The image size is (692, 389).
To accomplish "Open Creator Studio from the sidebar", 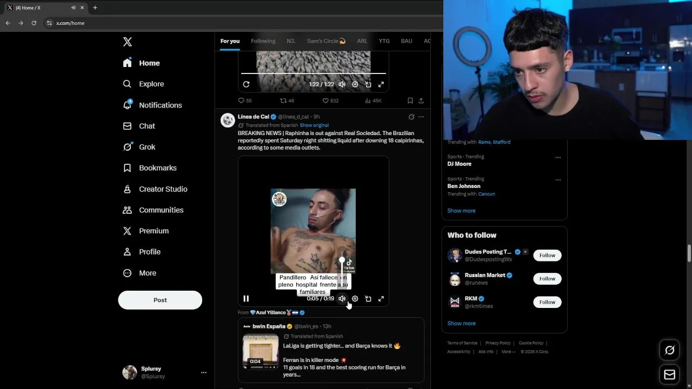I will 155,189.
